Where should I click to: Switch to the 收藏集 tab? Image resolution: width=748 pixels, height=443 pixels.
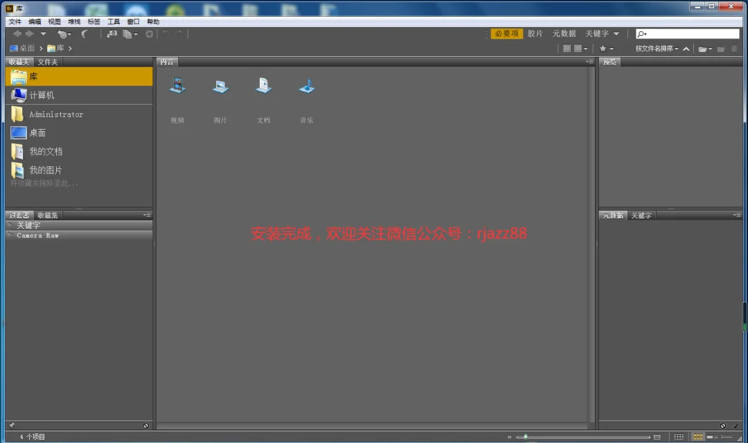pyautogui.click(x=48, y=216)
